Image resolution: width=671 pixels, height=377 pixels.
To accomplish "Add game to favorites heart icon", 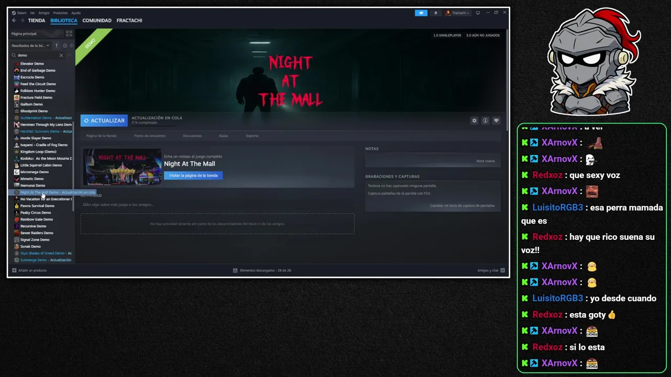I will [496, 120].
